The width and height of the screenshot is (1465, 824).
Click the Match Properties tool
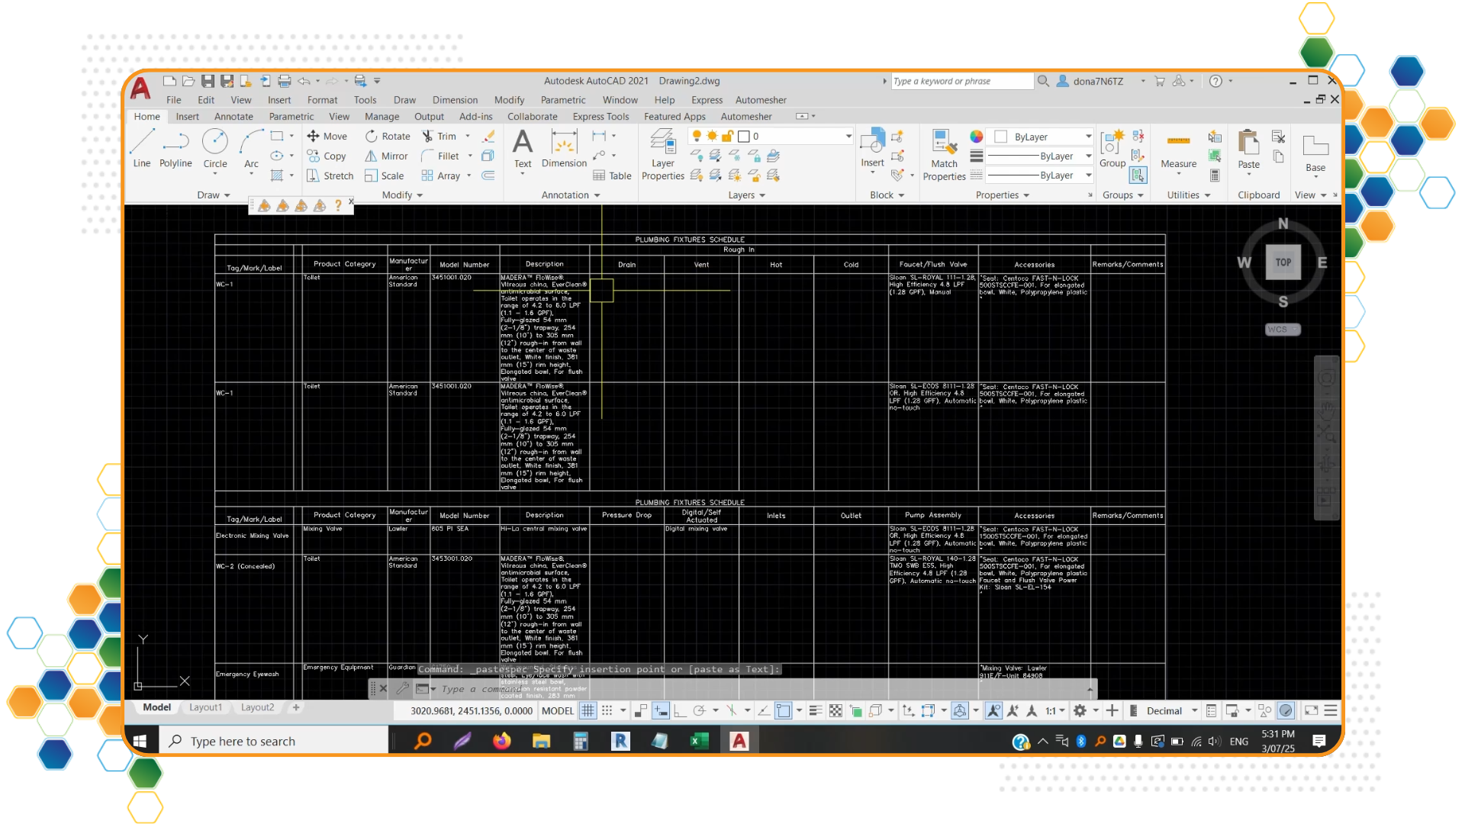coord(944,155)
